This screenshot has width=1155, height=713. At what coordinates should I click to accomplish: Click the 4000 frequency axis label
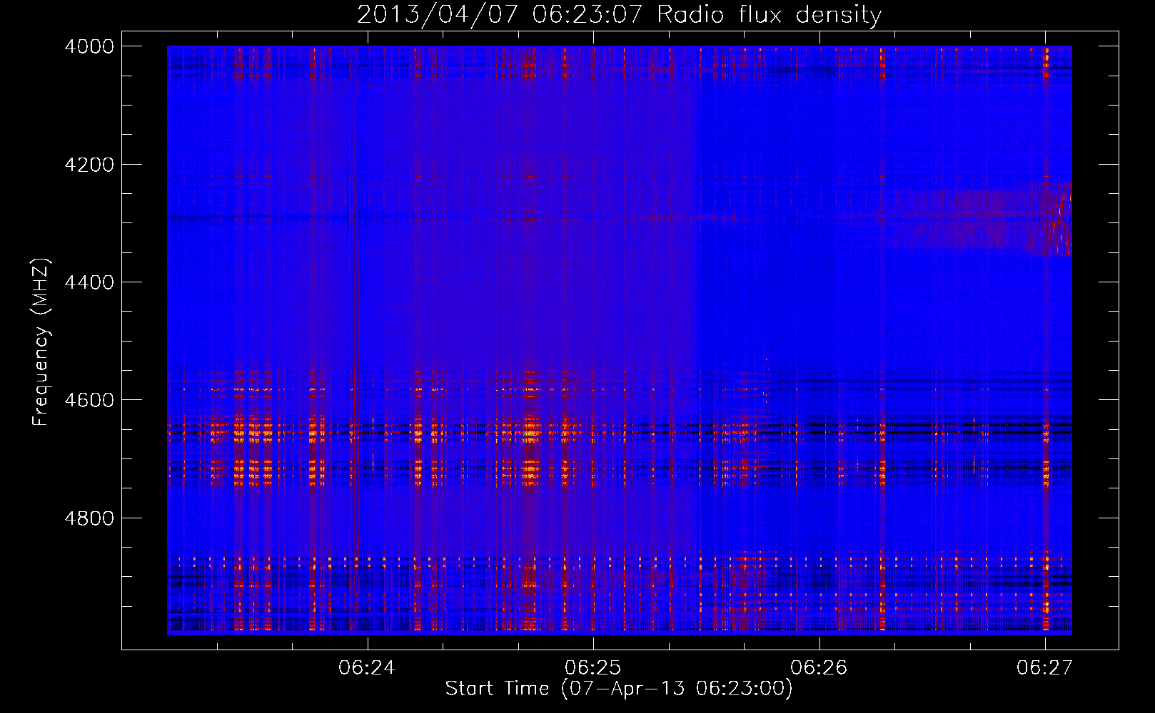pyautogui.click(x=89, y=46)
